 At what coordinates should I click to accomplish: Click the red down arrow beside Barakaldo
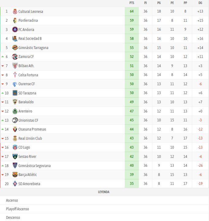click(x=2, y=102)
